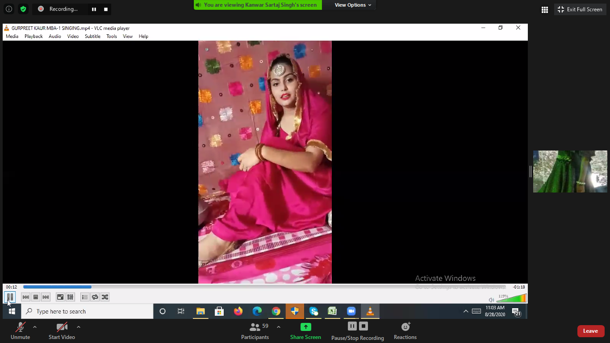Expand audio options arrow beside Unmute
610x343 pixels.
(35, 327)
